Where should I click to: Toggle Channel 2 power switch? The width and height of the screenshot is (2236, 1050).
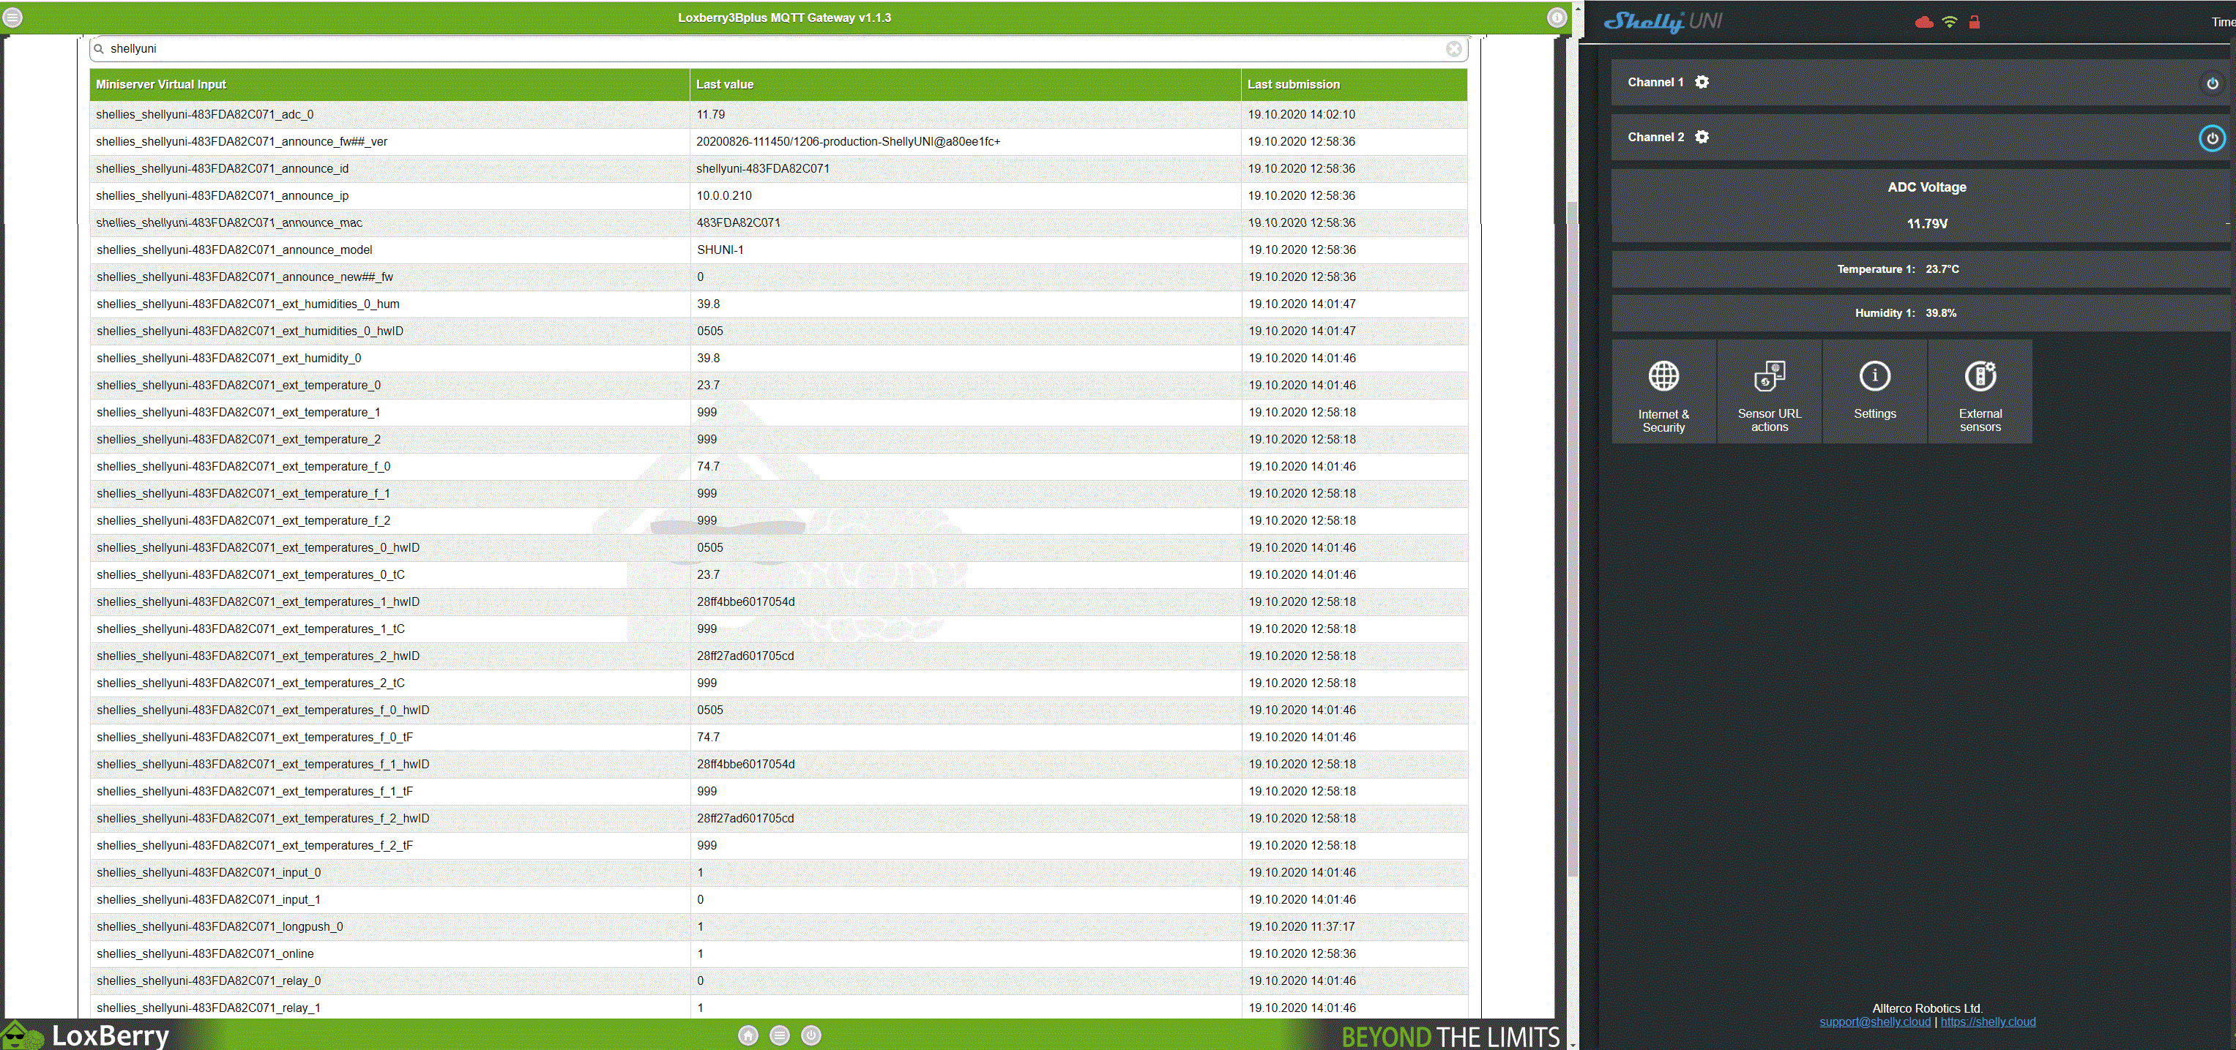pyautogui.click(x=2212, y=138)
